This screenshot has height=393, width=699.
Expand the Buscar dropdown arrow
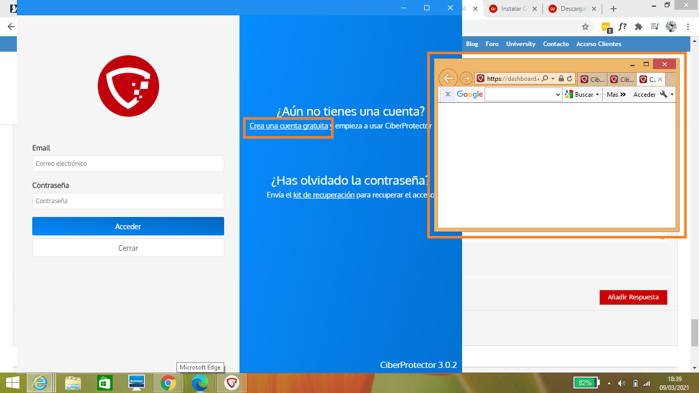click(x=597, y=95)
